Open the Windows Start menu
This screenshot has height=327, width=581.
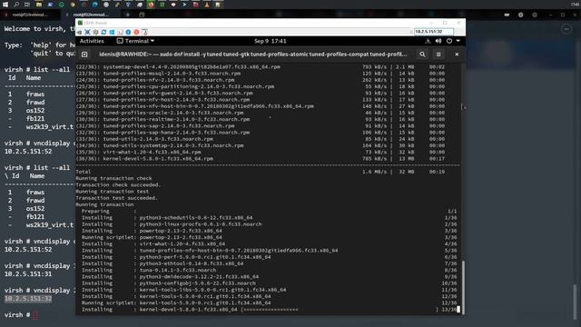coord(5,5)
